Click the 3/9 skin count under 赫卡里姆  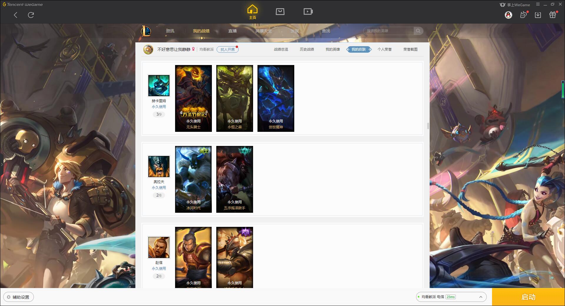[159, 114]
